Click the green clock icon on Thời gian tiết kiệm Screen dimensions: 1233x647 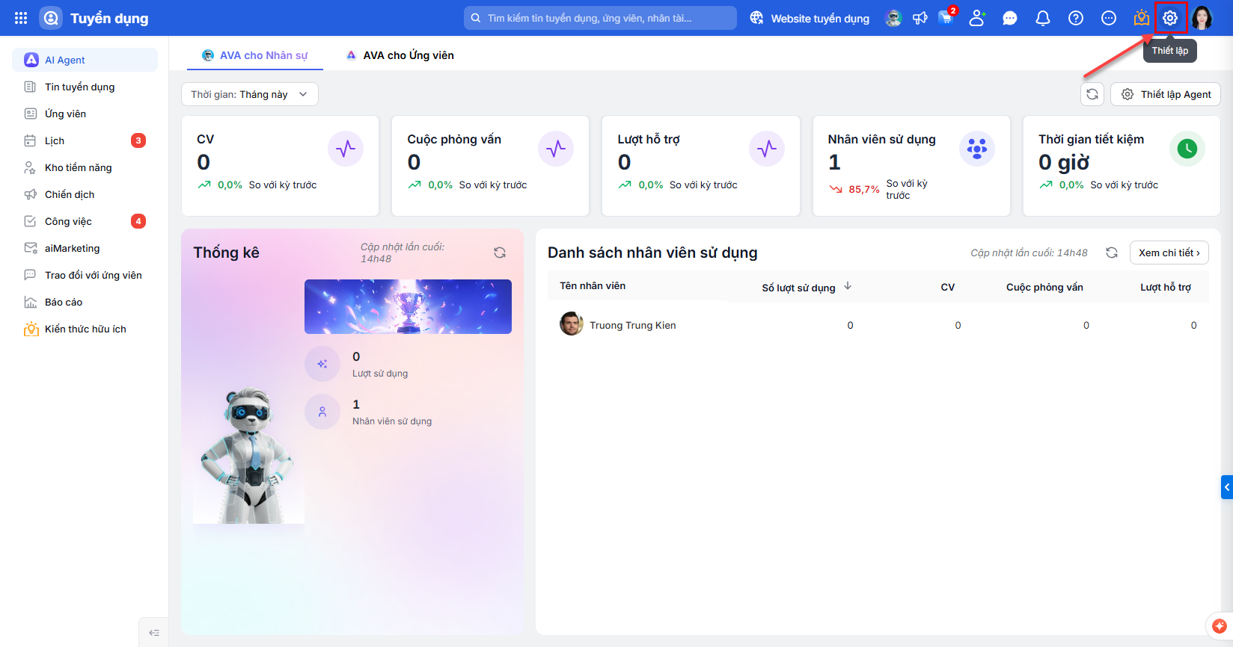tap(1187, 149)
